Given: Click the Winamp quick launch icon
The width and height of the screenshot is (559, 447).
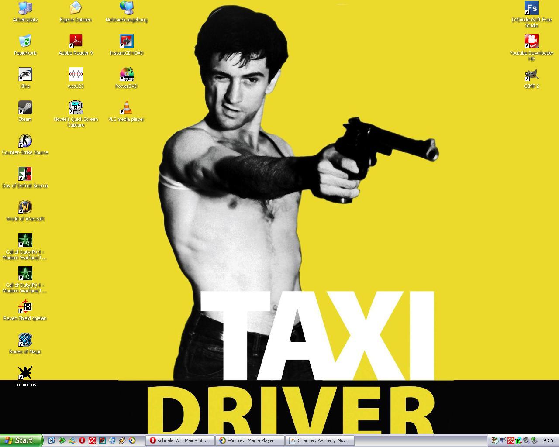Looking at the screenshot, I should coord(122,440).
